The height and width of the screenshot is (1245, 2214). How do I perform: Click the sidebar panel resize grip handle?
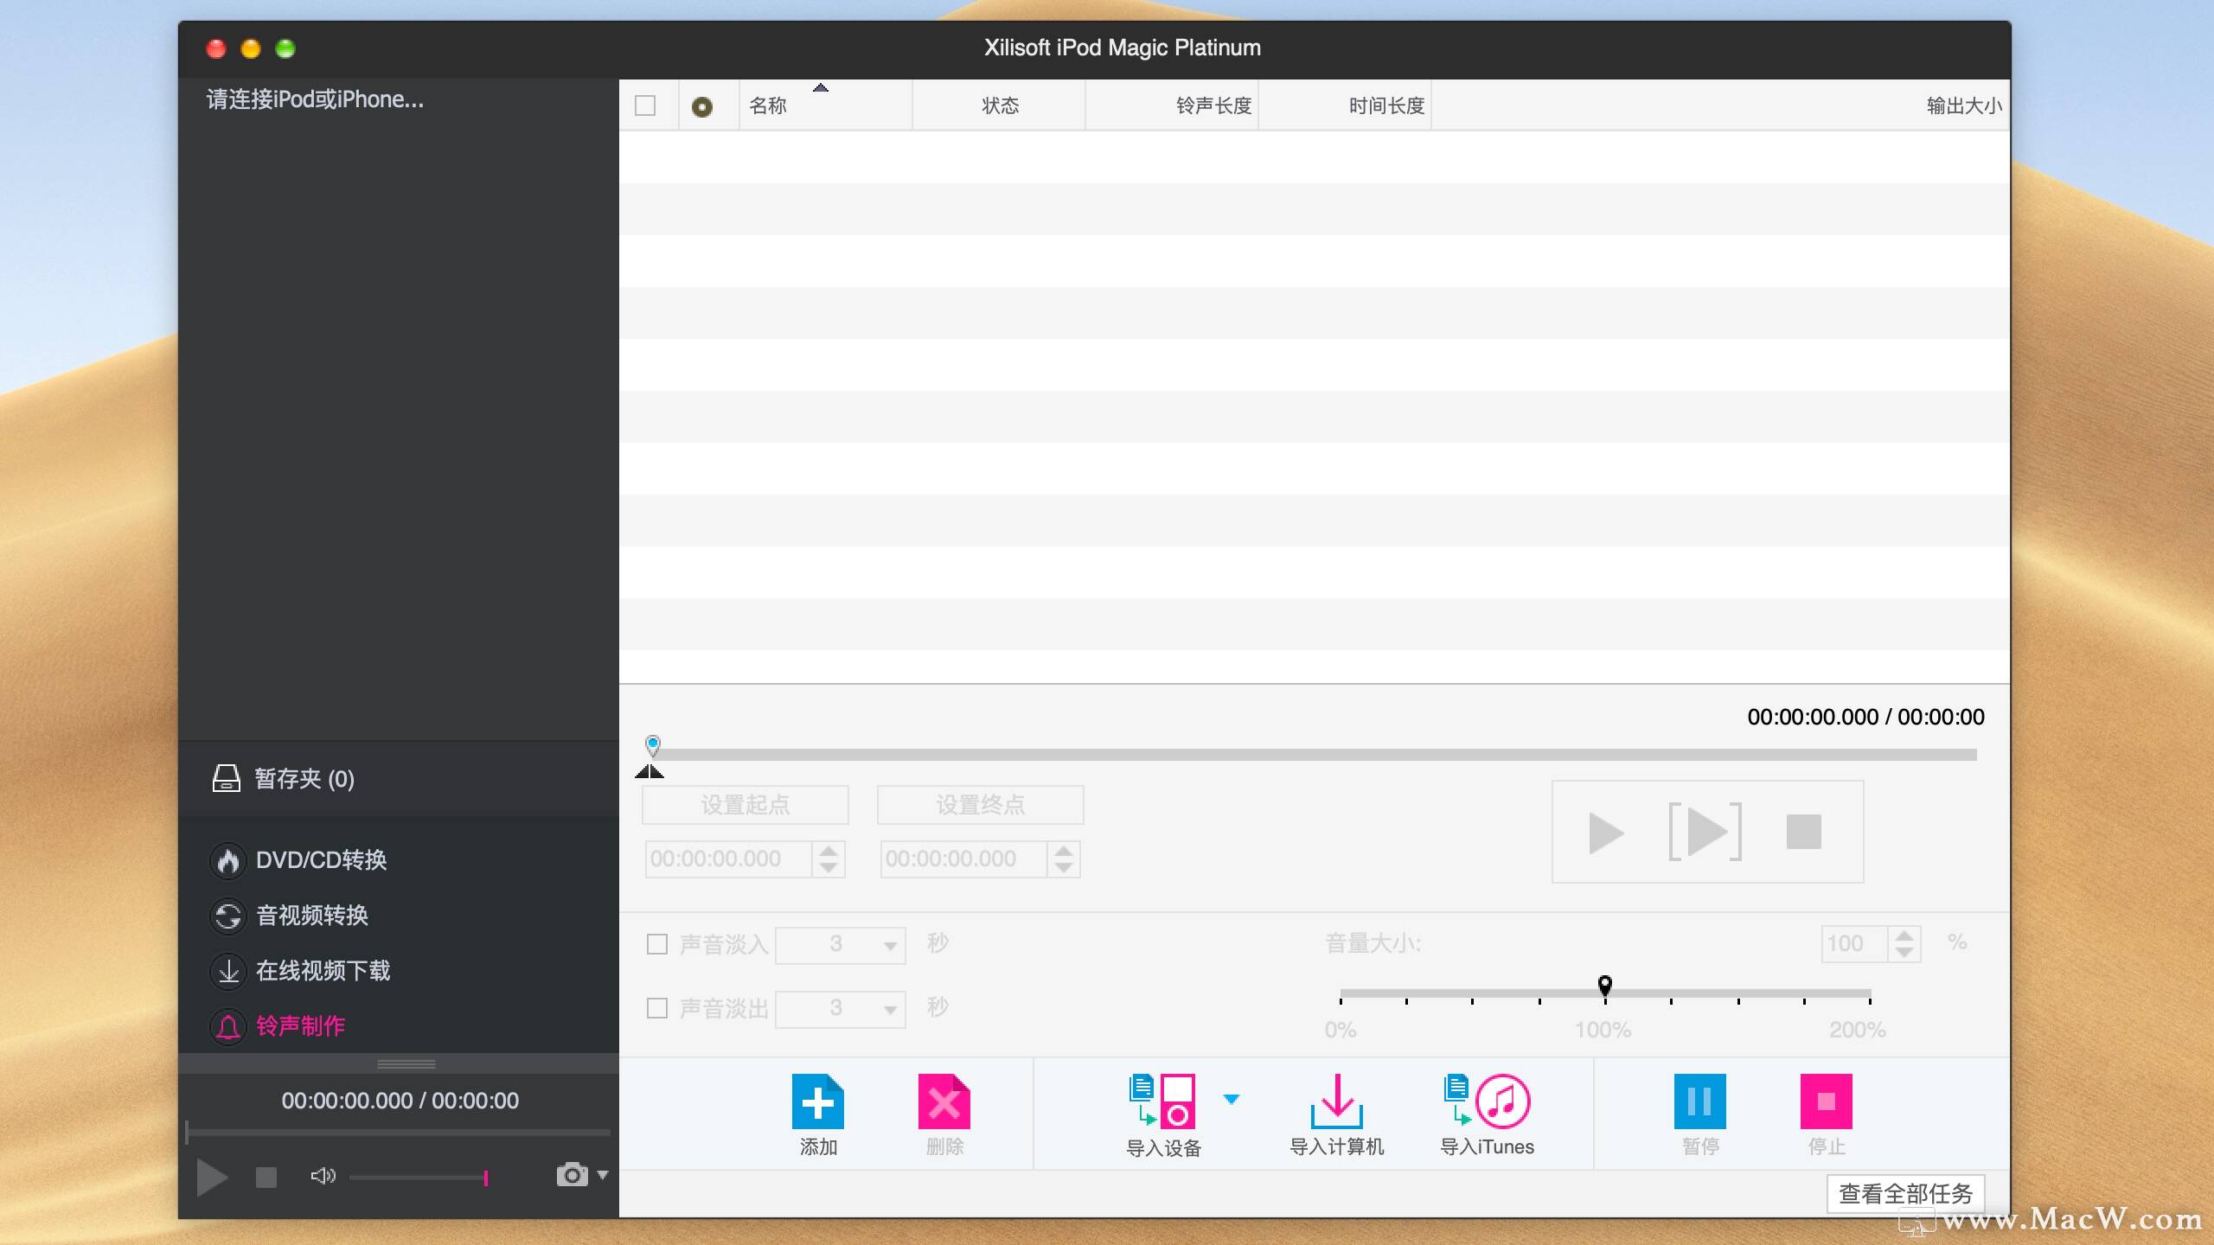pyautogui.click(x=406, y=1063)
